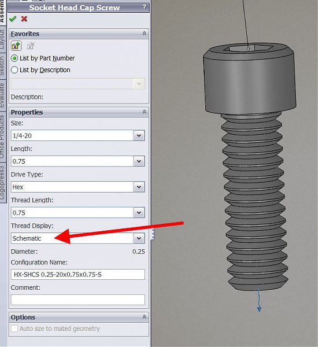Open the Thread Display dropdown showing Schematic
The height and width of the screenshot is (347, 318).
[x=78, y=238]
